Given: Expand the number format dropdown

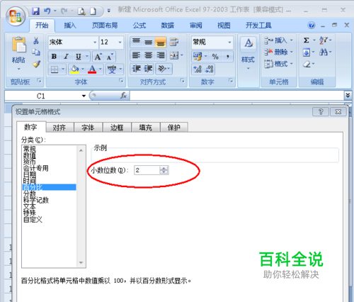Looking at the screenshot, I should tap(229, 43).
